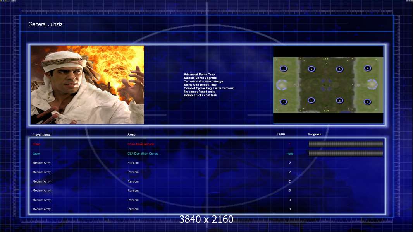This screenshot has width=413, height=232.
Task: Select player name Ethan
Action: coord(36,144)
